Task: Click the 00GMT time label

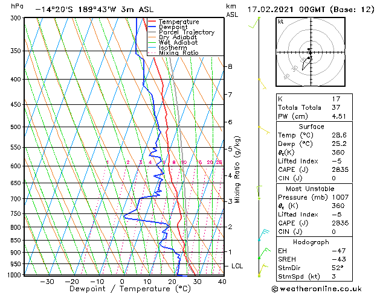Action: click(312, 10)
